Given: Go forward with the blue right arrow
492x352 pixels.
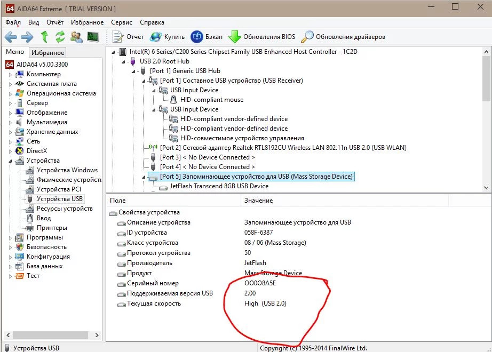Looking at the screenshot, I should tap(27, 37).
